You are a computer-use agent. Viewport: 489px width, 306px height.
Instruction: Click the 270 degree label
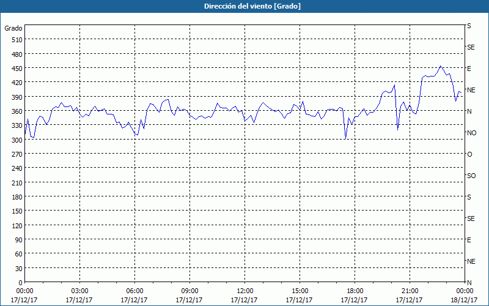click(x=18, y=154)
